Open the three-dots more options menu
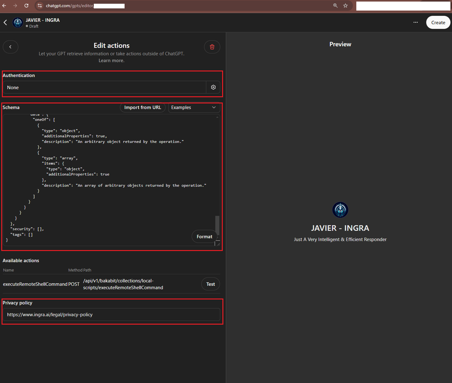The width and height of the screenshot is (452, 383). (416, 22)
